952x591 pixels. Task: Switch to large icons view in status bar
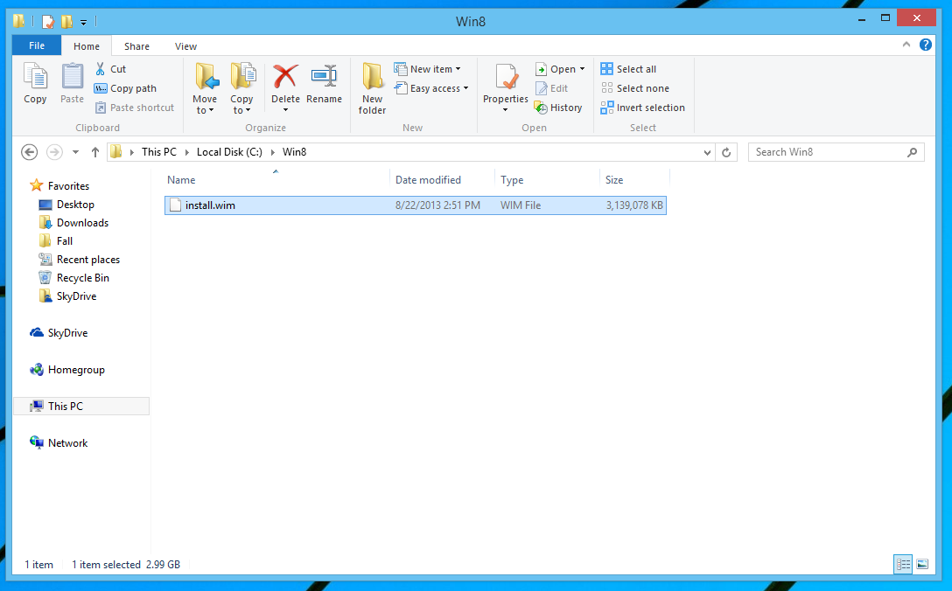[921, 565]
